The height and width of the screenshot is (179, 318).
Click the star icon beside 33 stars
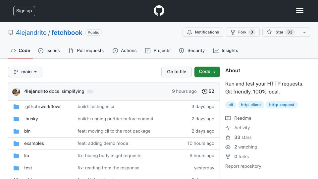(x=228, y=137)
